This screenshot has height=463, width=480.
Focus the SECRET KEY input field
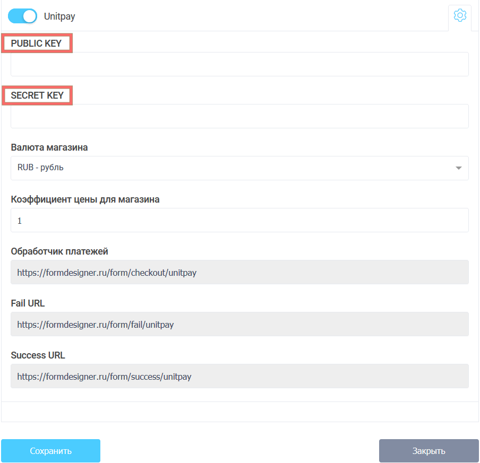(x=239, y=116)
